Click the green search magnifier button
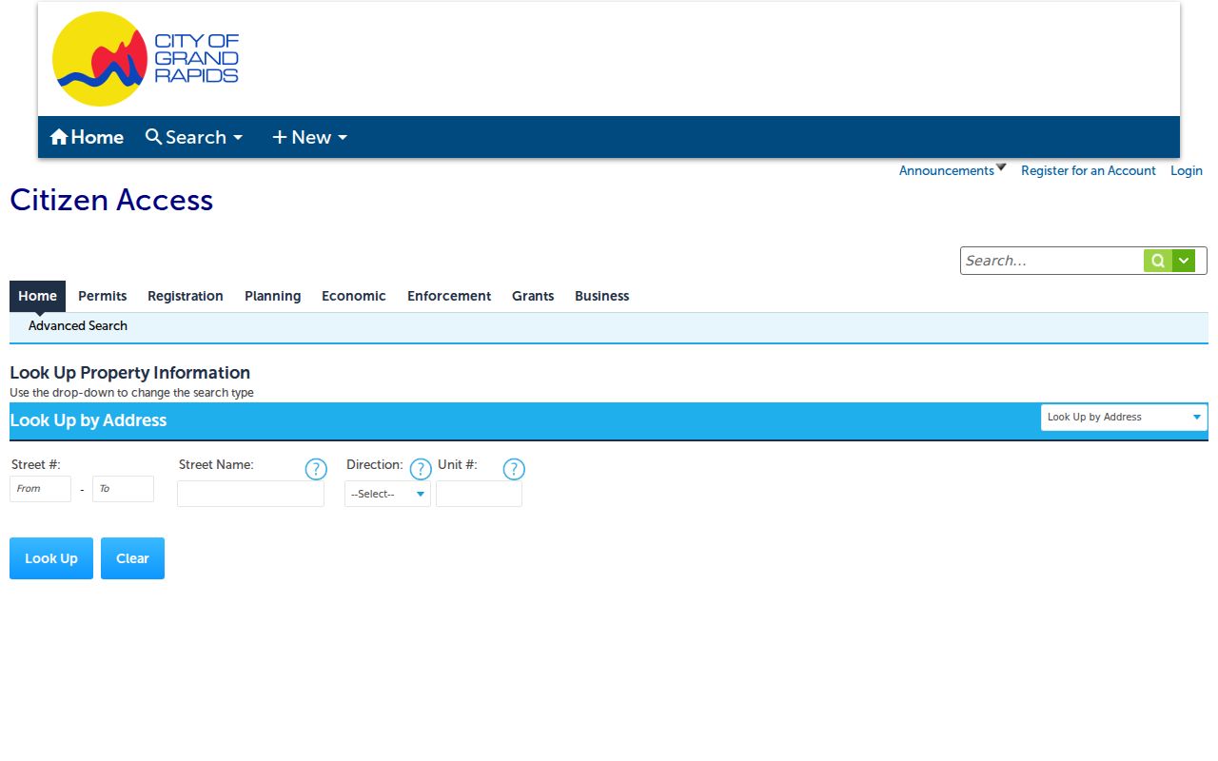1218x761 pixels. 1157,261
